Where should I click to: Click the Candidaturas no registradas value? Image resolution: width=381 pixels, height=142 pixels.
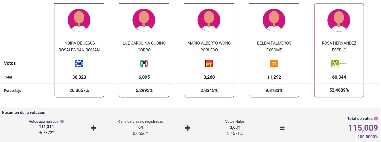click(141, 127)
